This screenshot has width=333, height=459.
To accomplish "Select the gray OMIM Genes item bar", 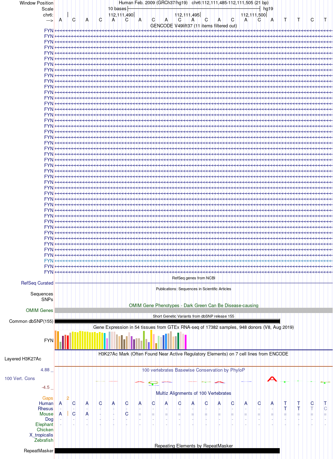I will coord(193,310).
